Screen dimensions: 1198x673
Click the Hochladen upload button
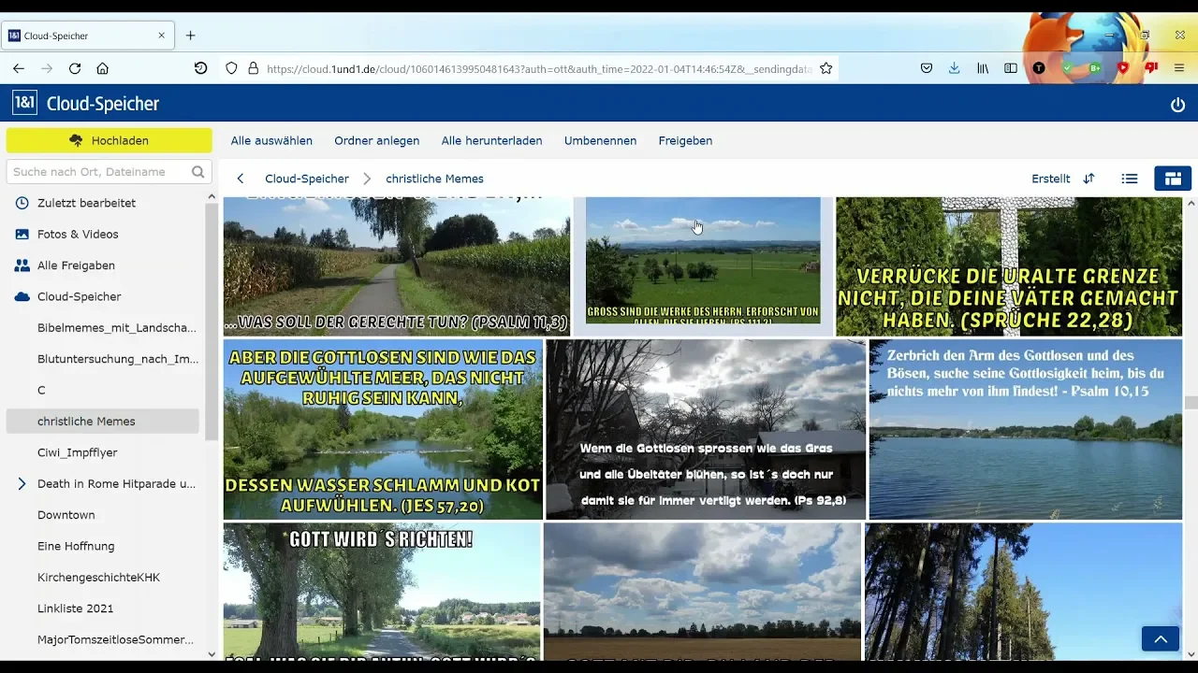(x=109, y=140)
